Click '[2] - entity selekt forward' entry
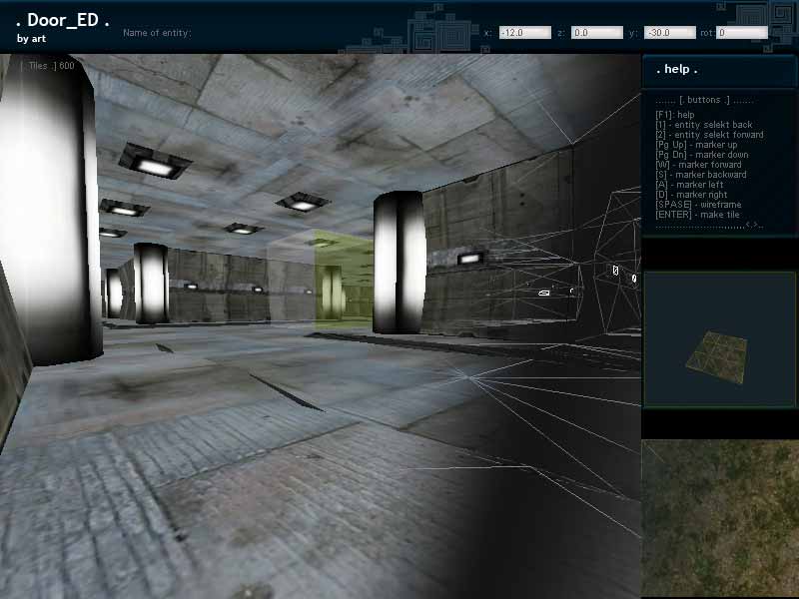Viewport: 799px width, 599px height. (x=709, y=135)
